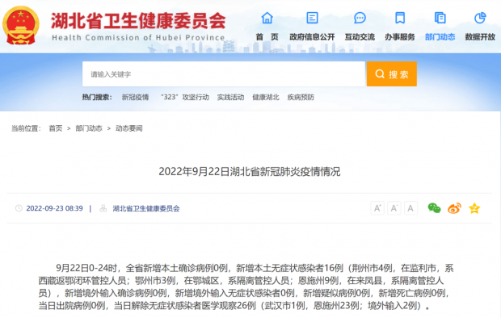Click the yellow star favorite icon

tap(474, 208)
